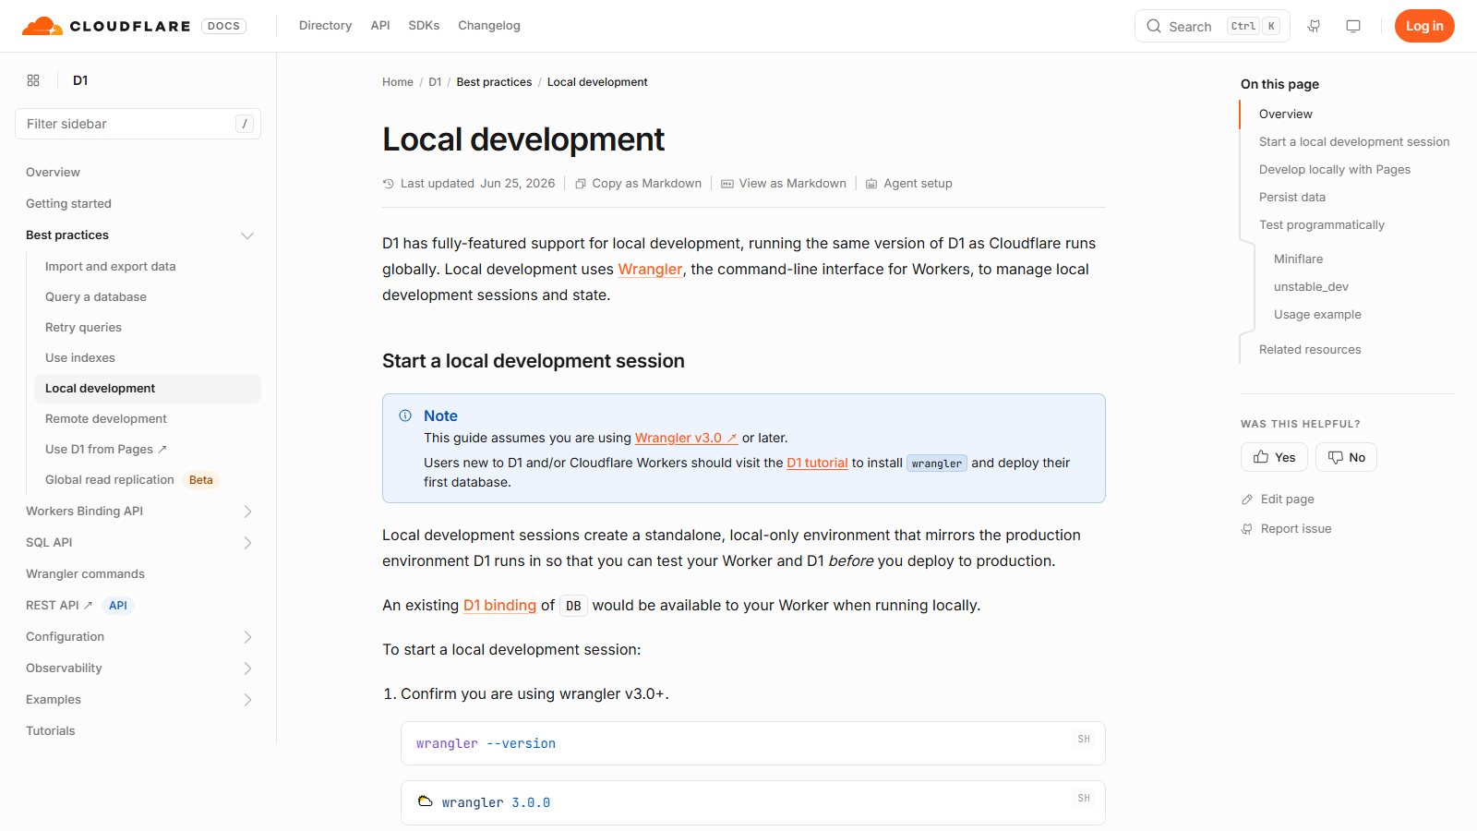This screenshot has width=1477, height=831.
Task: Open the SDKs header link
Action: coord(424,26)
